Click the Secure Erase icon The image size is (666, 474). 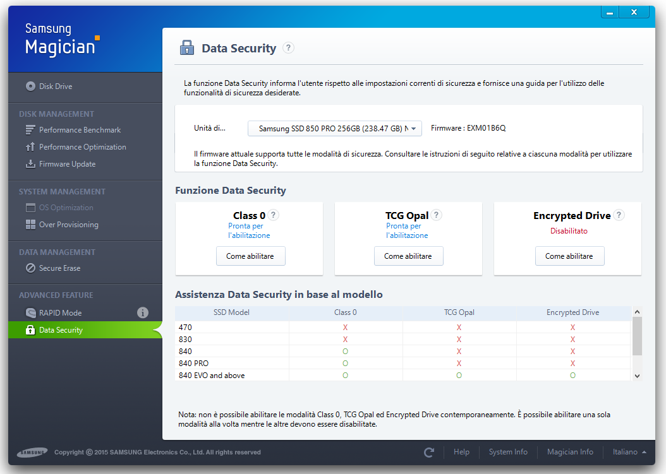tap(30, 268)
